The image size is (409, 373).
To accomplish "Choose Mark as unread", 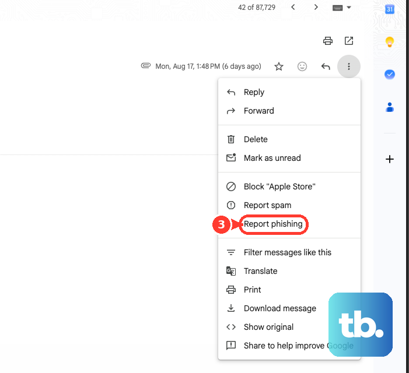I will point(289,158).
